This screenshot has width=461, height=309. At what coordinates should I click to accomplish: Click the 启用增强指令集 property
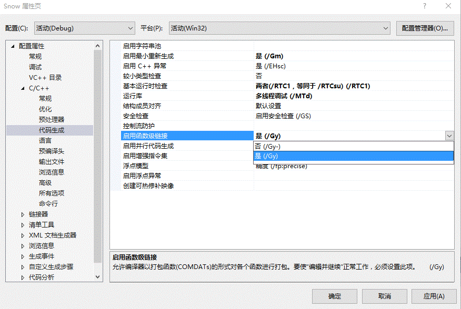click(x=145, y=156)
